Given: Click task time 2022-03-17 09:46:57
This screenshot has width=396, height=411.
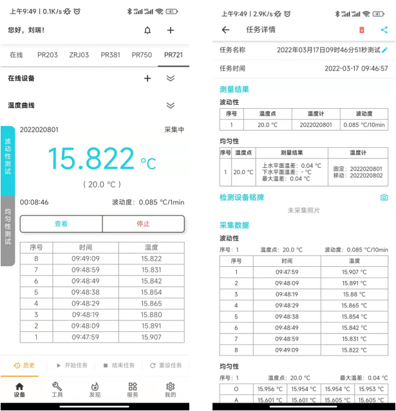Looking at the screenshot, I should pyautogui.click(x=356, y=68).
